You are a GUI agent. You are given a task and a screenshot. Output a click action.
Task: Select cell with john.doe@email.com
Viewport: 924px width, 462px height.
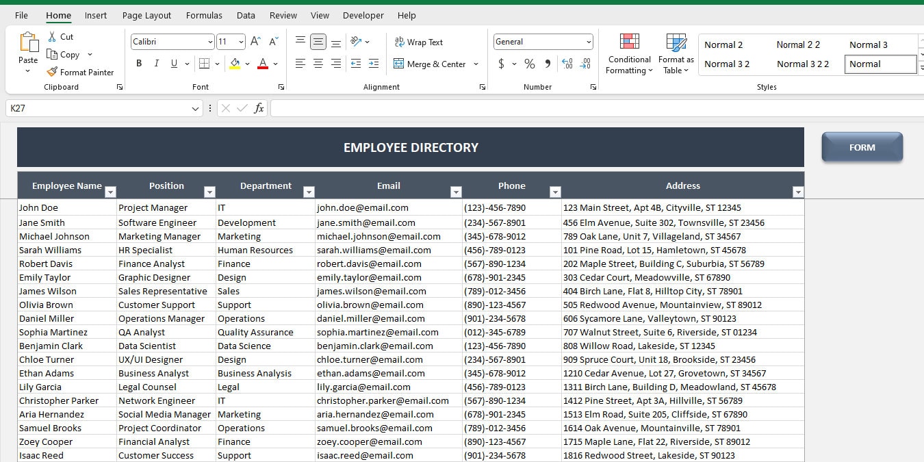(388, 208)
